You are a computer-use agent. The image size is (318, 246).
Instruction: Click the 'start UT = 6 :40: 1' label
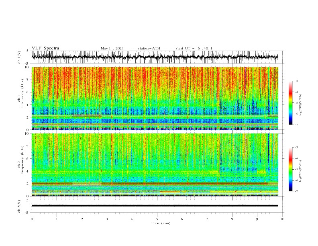194,48
